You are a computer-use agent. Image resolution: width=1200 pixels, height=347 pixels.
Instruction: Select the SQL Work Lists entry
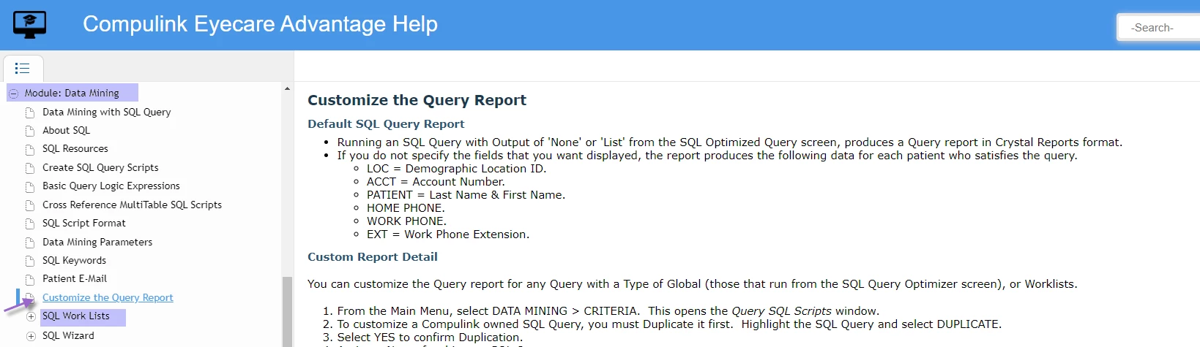(76, 316)
